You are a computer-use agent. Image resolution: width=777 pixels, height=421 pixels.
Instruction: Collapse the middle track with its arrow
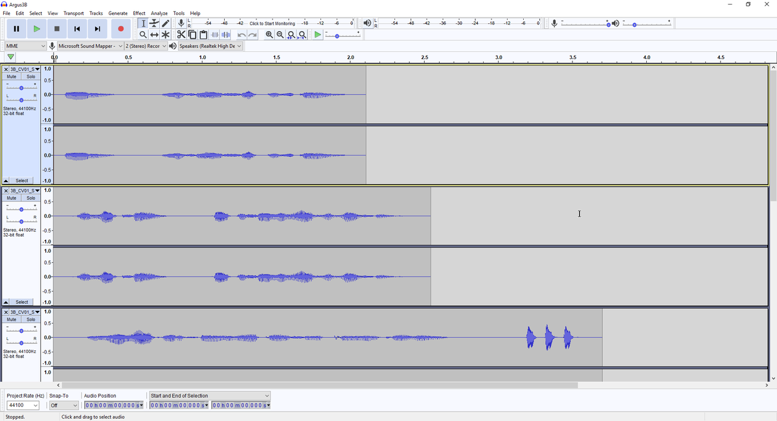pyautogui.click(x=6, y=302)
